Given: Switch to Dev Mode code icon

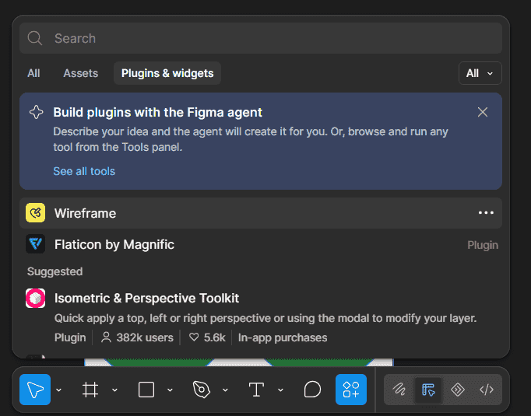Looking at the screenshot, I should click(487, 390).
